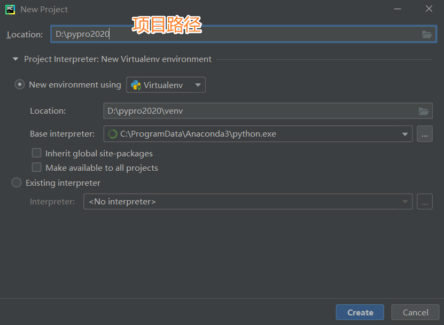The width and height of the screenshot is (444, 325).
Task: Enable Inherit global site-packages checkbox
Action: pyautogui.click(x=36, y=153)
